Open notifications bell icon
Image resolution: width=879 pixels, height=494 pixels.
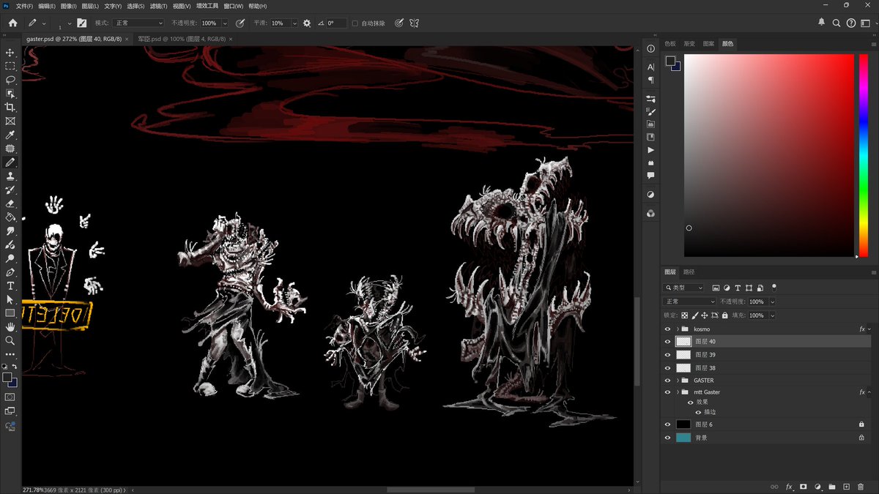(822, 23)
